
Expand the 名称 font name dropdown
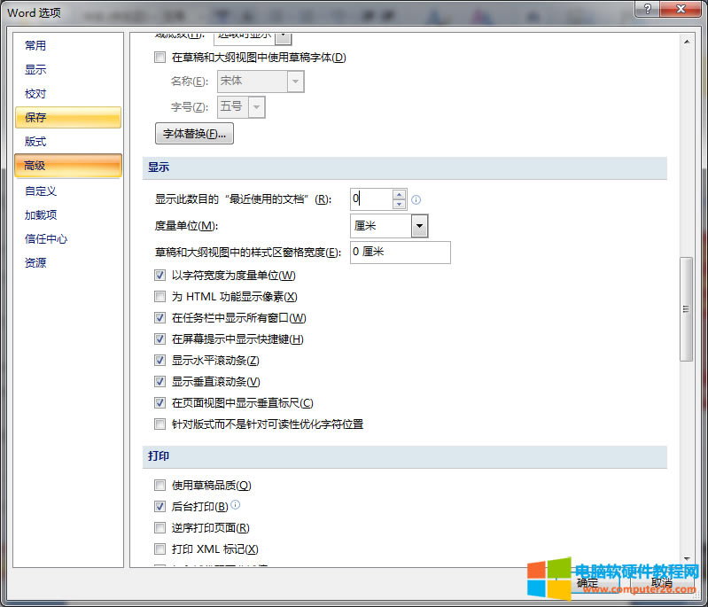(x=296, y=82)
